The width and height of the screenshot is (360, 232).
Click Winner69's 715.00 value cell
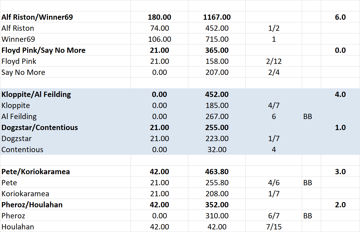[x=217, y=39]
